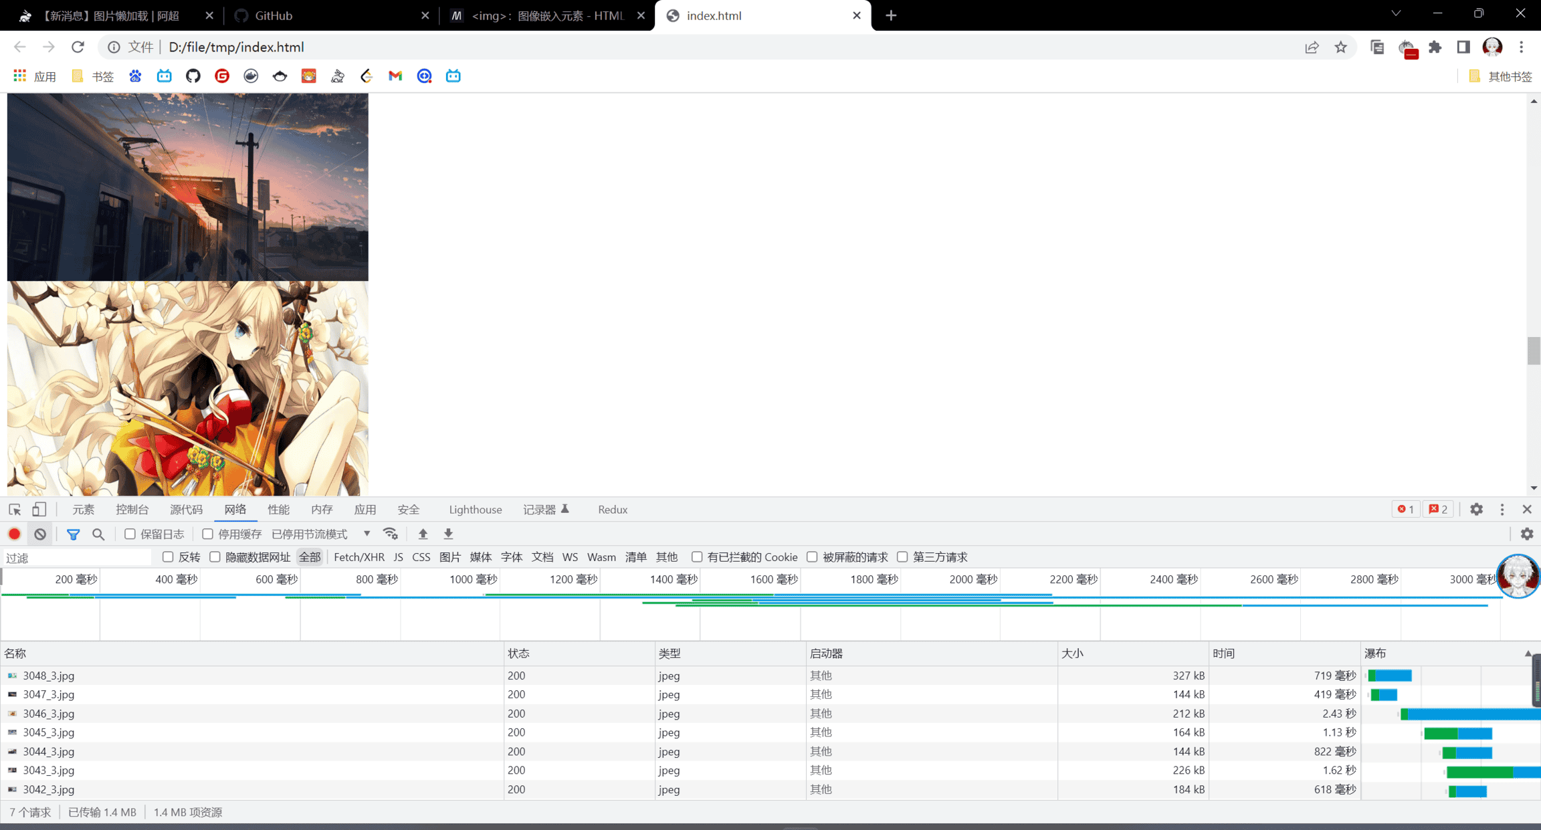This screenshot has width=1541, height=830.
Task: Expand the browser tab search chevron
Action: (1396, 14)
